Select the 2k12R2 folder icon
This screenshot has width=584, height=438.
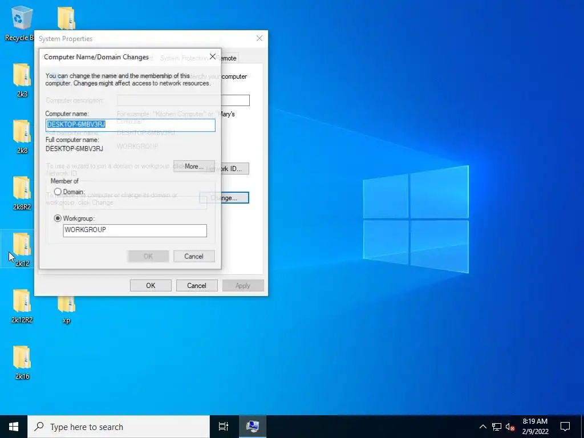(x=22, y=306)
